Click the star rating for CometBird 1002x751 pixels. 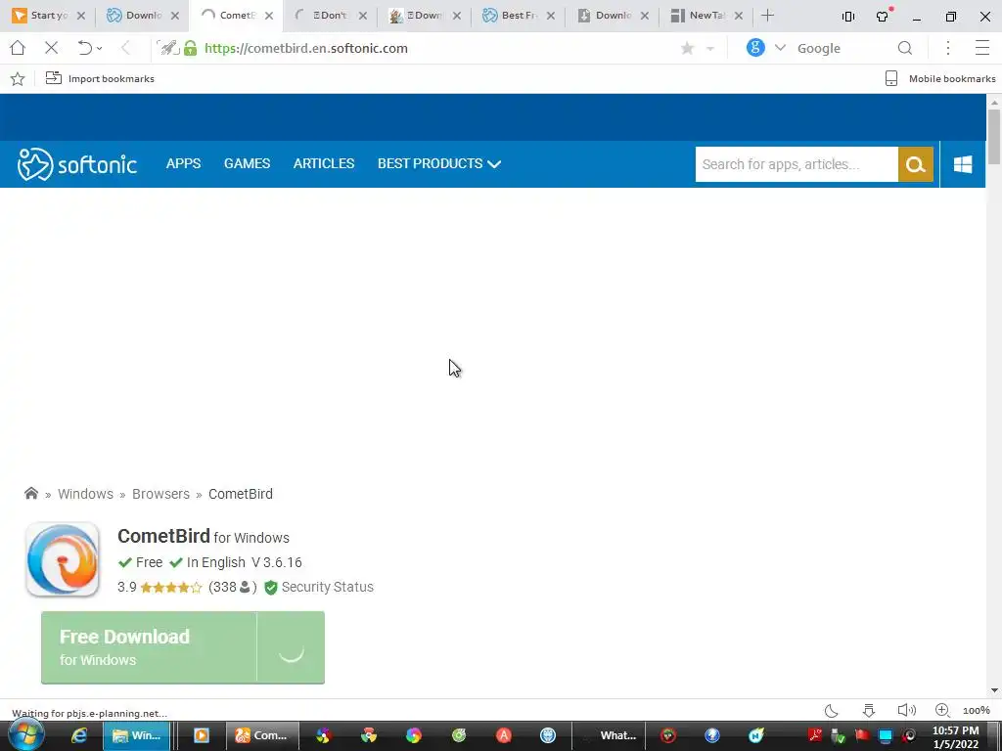170,587
